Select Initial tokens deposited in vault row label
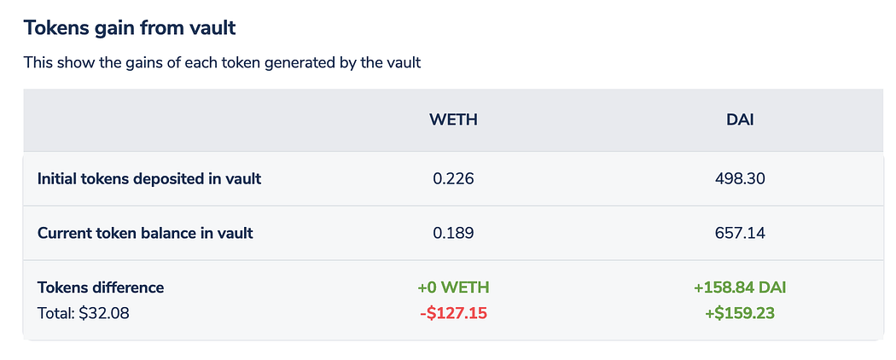 pos(149,179)
